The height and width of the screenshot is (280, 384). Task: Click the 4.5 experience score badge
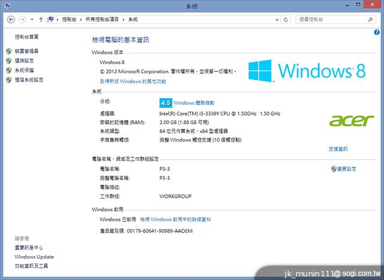pyautogui.click(x=166, y=103)
